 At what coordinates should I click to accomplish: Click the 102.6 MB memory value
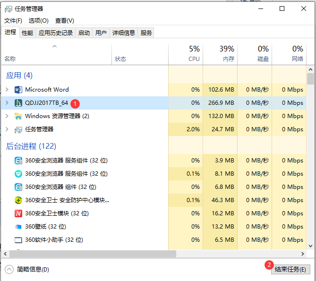pos(221,89)
